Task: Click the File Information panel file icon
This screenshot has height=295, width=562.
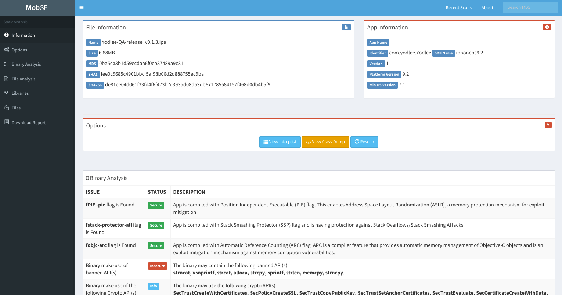Action: [x=346, y=27]
